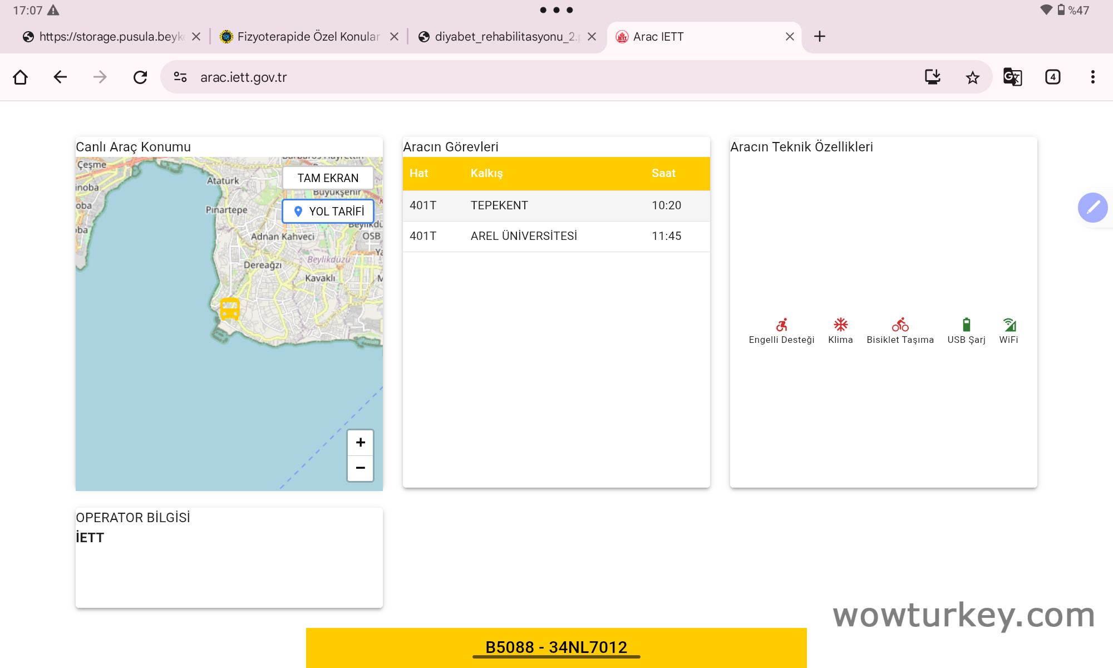The image size is (1113, 668).
Task: Open the install page icon in address bar
Action: (933, 77)
